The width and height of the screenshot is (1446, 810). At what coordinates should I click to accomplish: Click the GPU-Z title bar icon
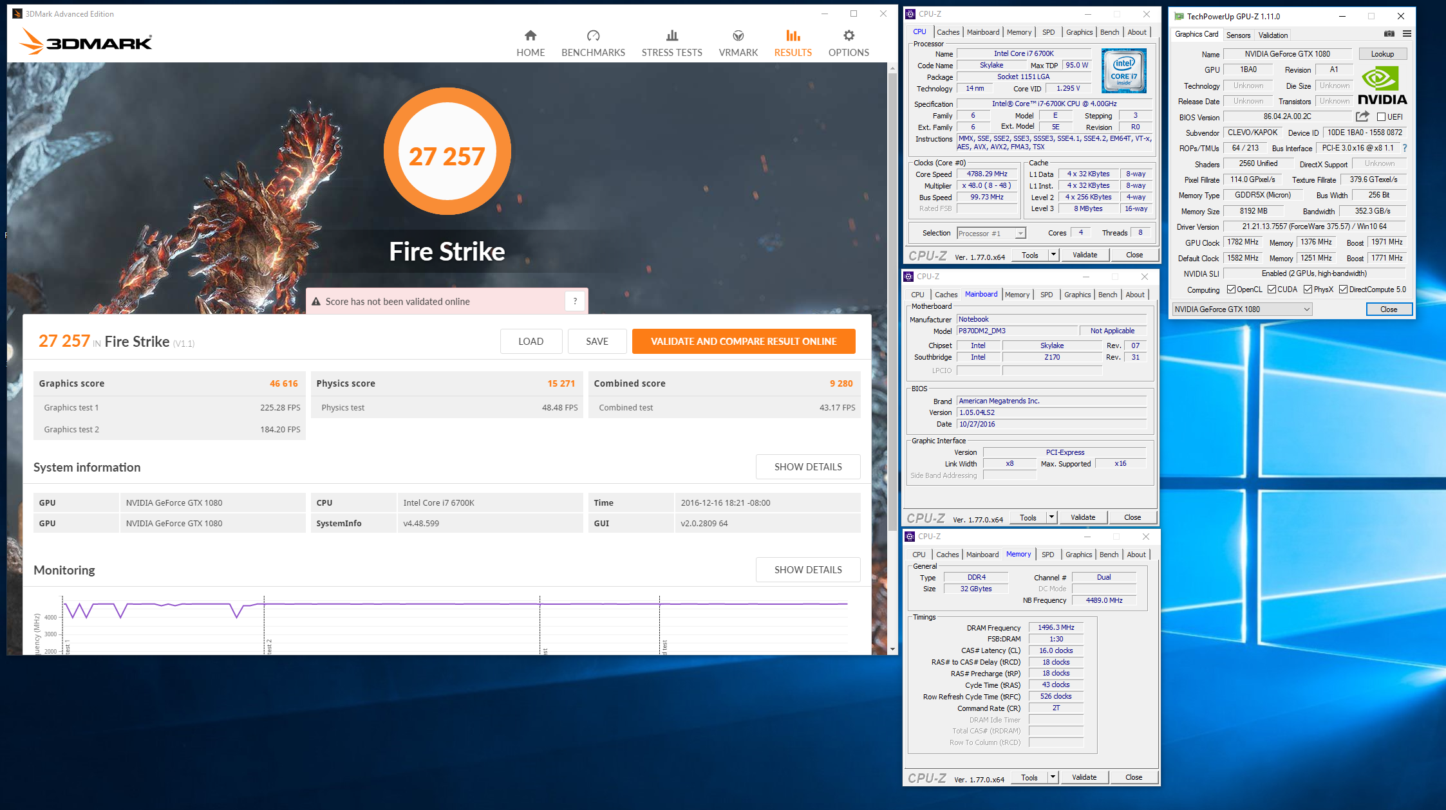(1179, 16)
